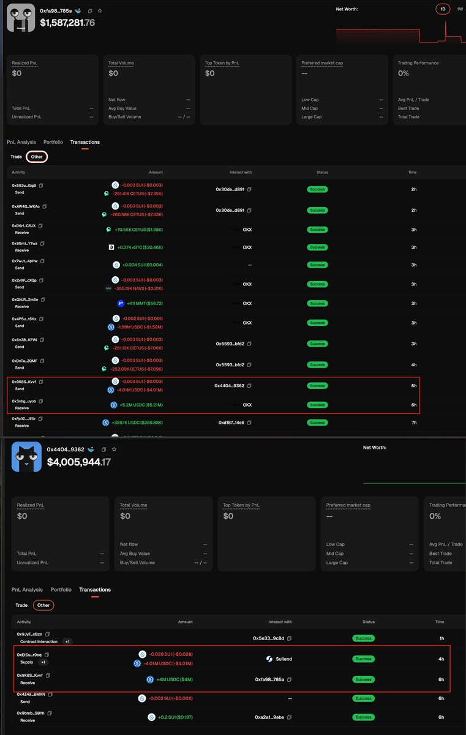Click the -355.19K NAVX amount
466x735 pixels.
(137, 287)
